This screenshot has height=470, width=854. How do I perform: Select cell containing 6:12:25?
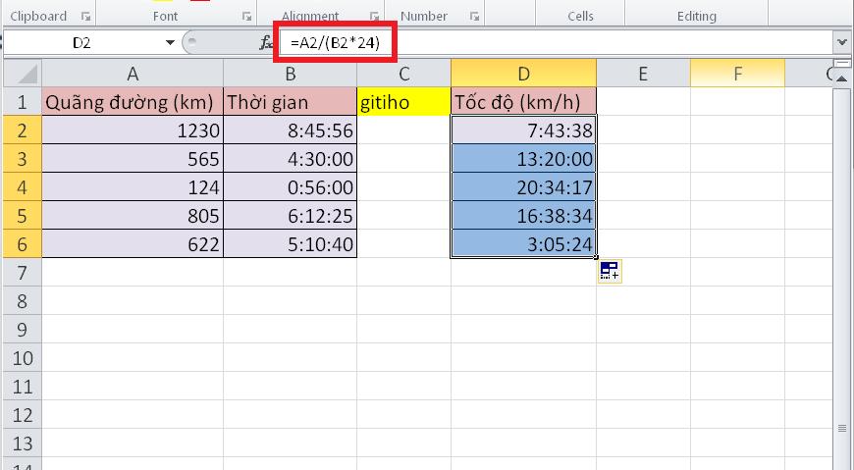click(x=291, y=215)
